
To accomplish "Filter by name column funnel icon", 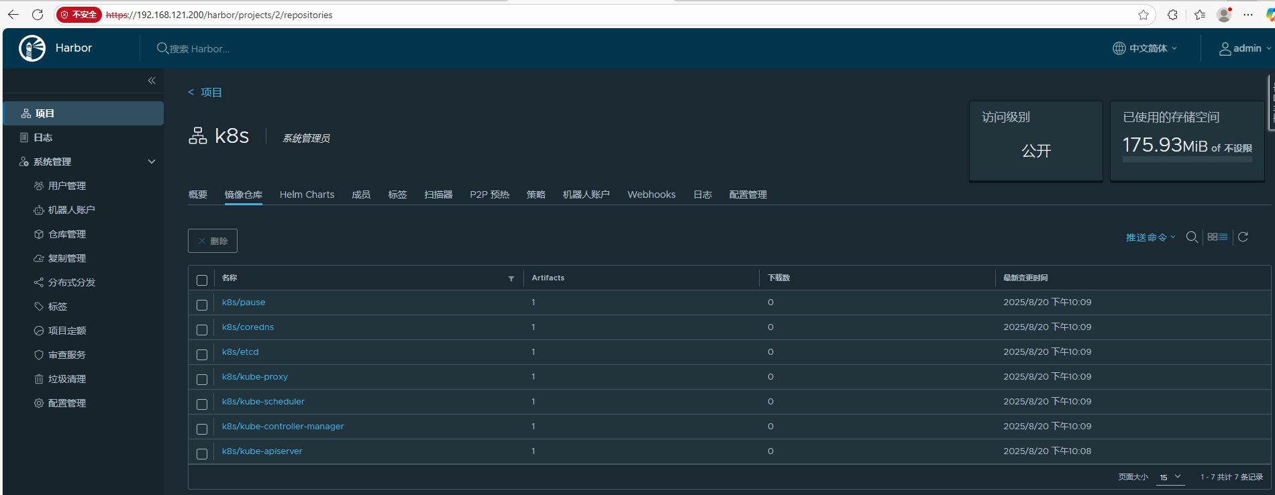I will click(511, 278).
